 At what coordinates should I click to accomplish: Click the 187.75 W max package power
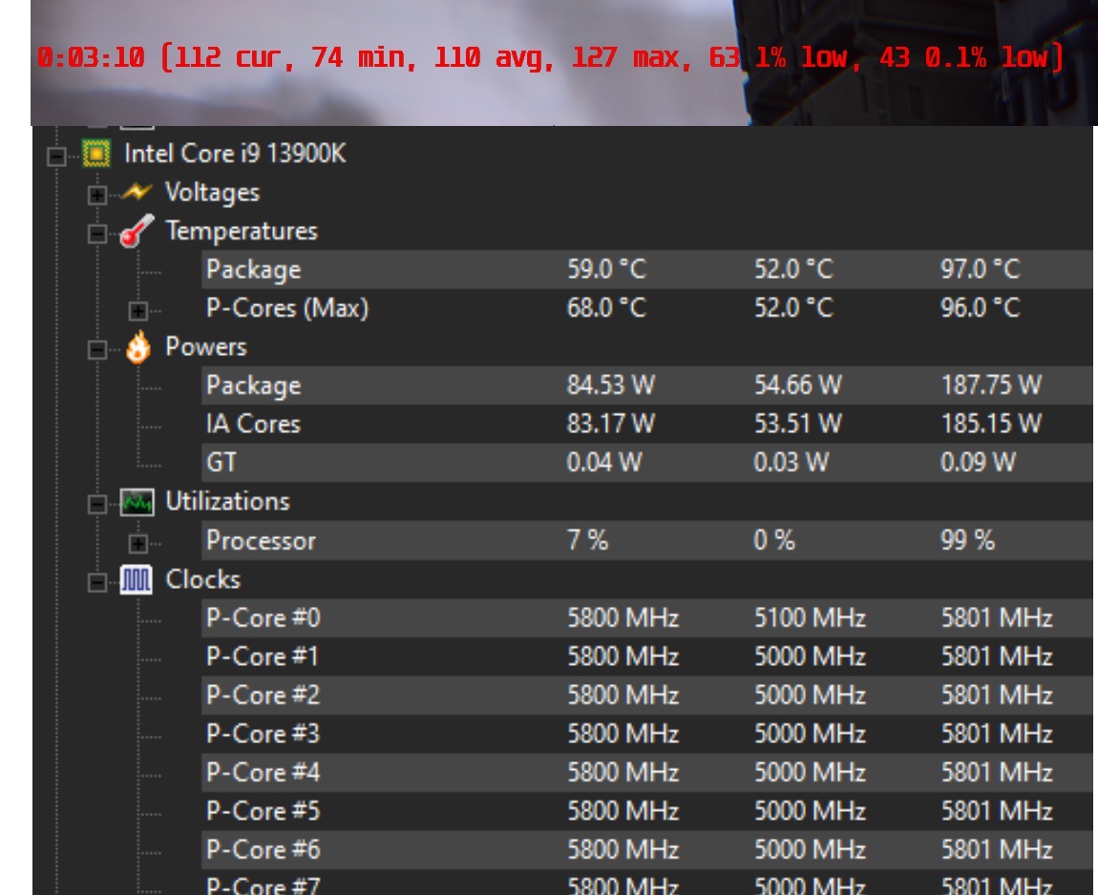[991, 385]
